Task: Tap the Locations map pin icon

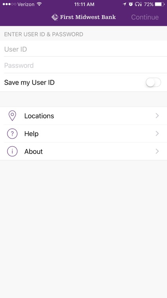Action: pyautogui.click(x=12, y=116)
